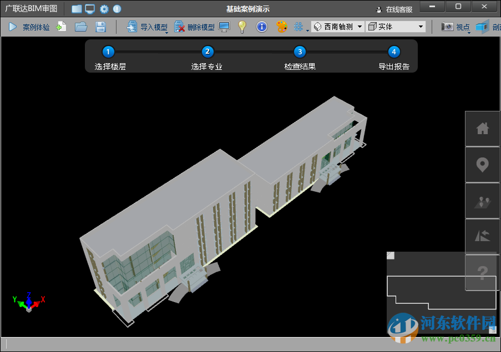Click the monitor display icon on toolbar
Image resolution: width=501 pixels, height=352 pixels.
[224, 26]
